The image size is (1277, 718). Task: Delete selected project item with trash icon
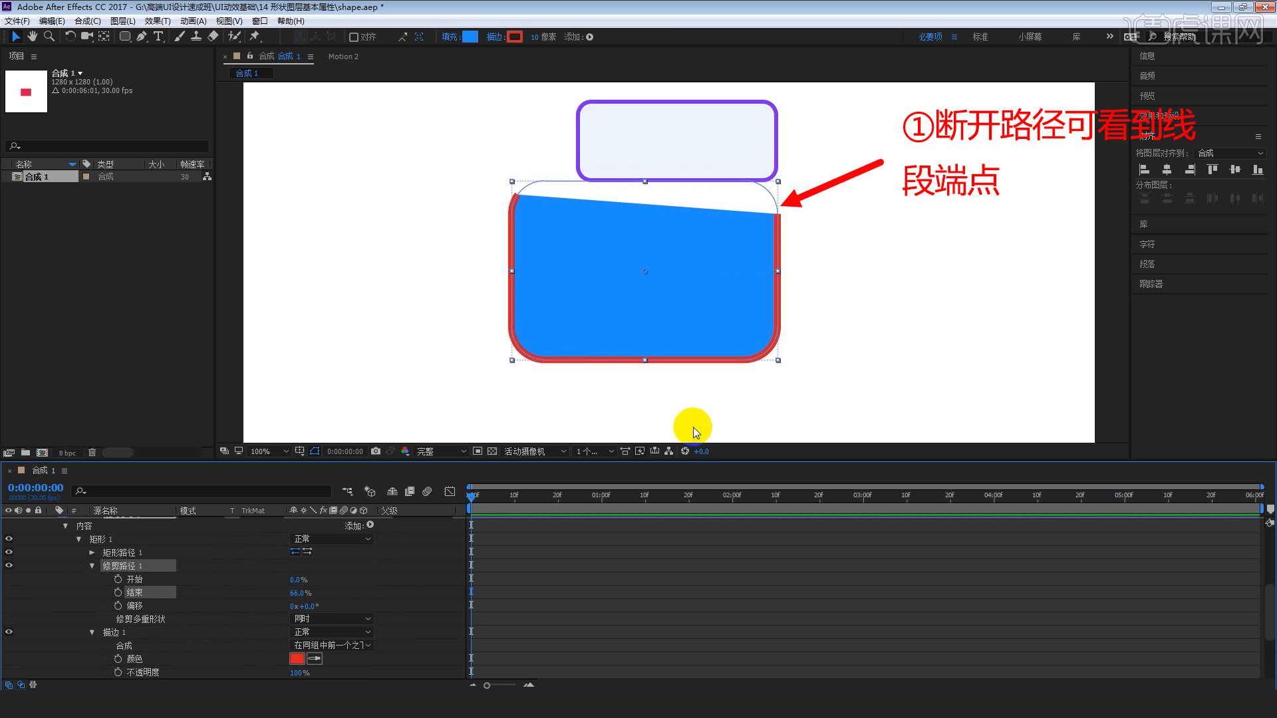92,453
